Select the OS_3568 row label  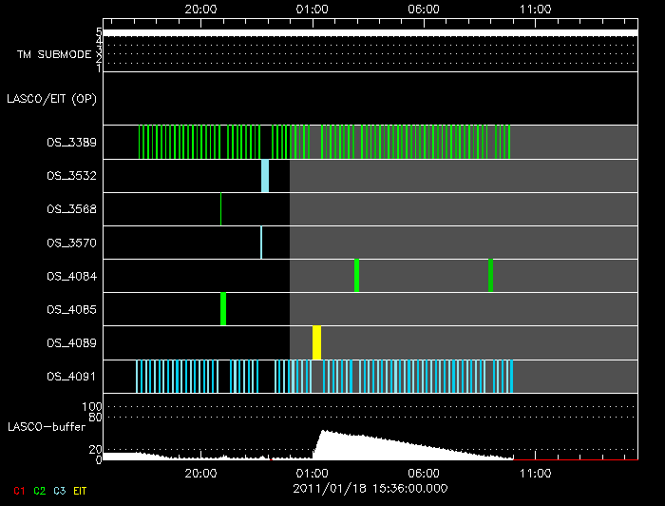[x=71, y=209]
